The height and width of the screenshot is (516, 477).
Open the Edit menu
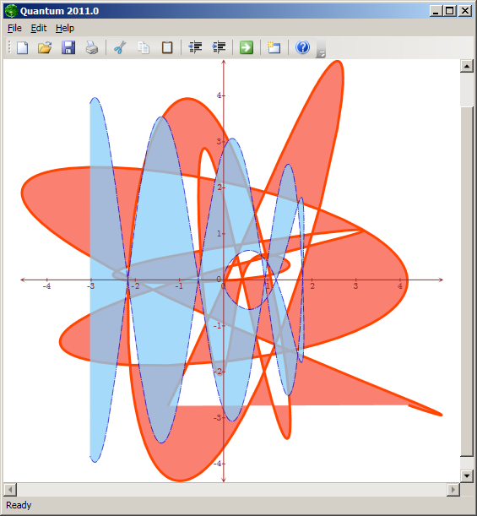39,29
